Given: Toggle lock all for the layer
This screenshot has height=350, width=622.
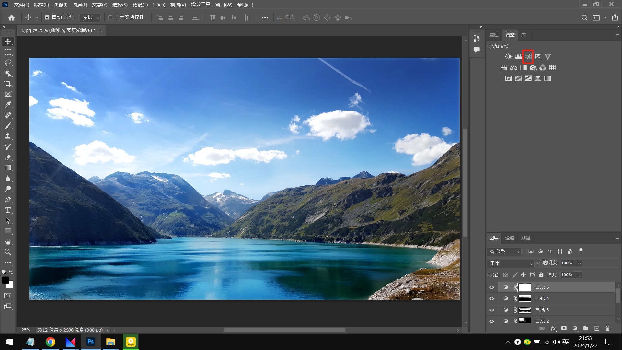Looking at the screenshot, I should pyautogui.click(x=541, y=275).
